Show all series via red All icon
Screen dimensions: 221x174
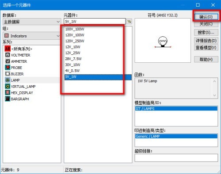pyautogui.click(x=8, y=49)
